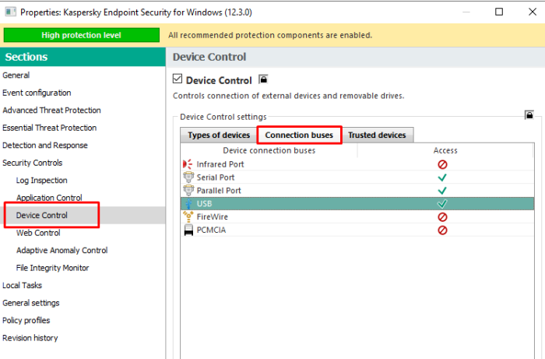The width and height of the screenshot is (545, 359).
Task: Open the General section
Action: click(16, 75)
